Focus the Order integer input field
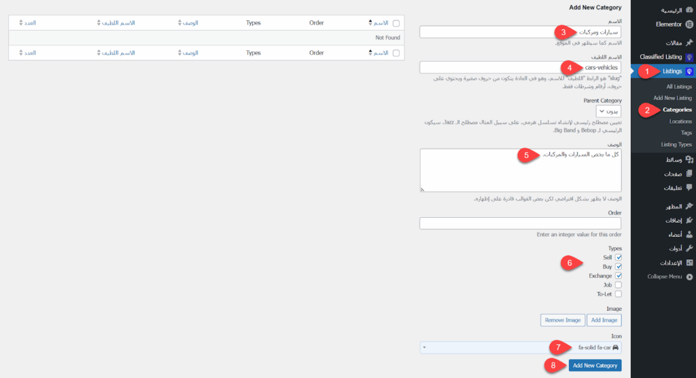Viewport: 696px width, 378px height. coord(520,223)
